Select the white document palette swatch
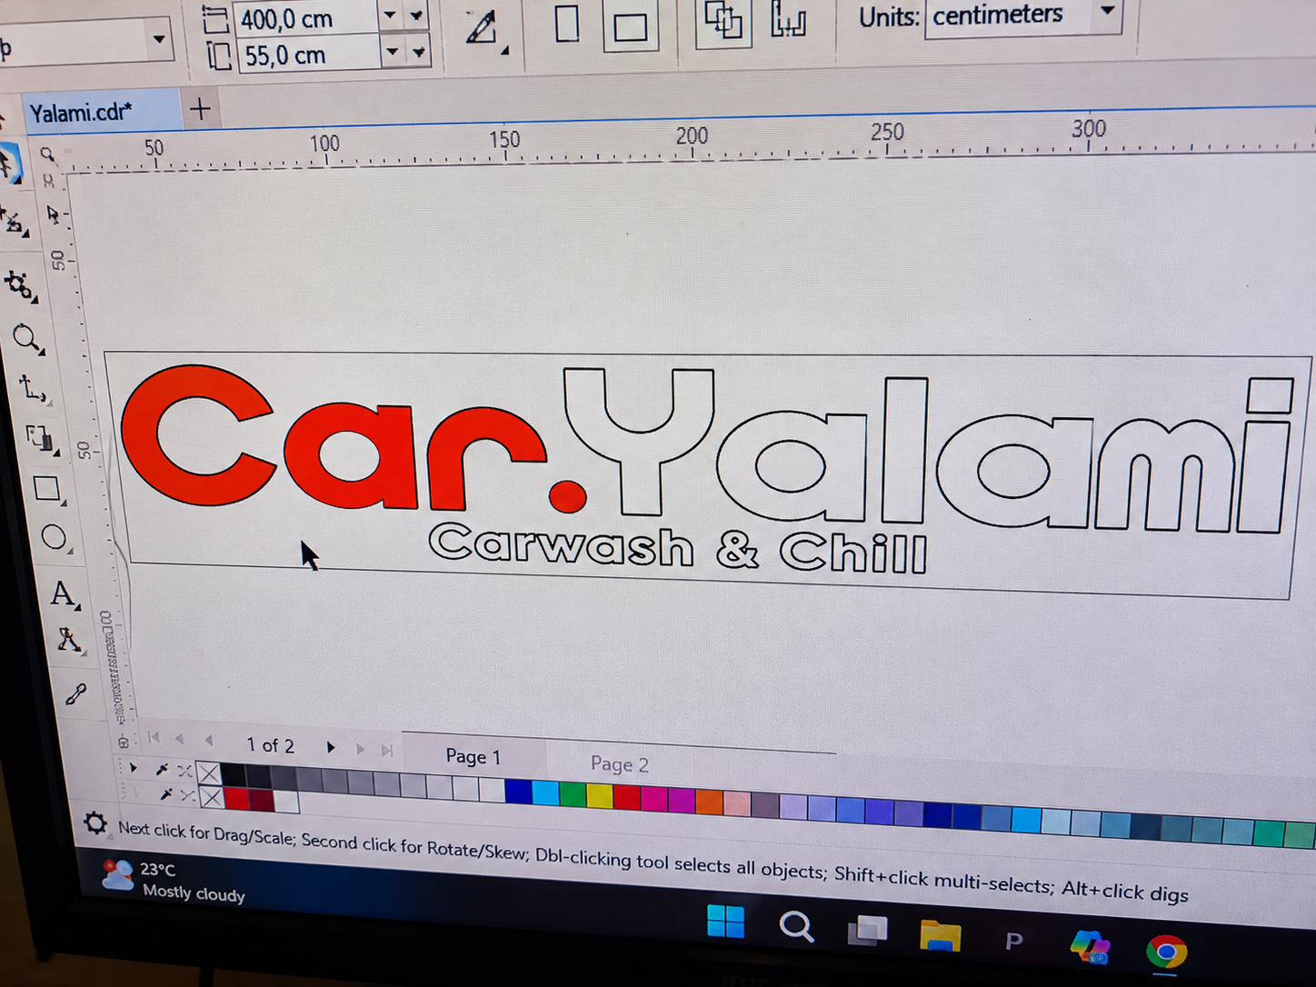The height and width of the screenshot is (987, 1316). tap(286, 802)
